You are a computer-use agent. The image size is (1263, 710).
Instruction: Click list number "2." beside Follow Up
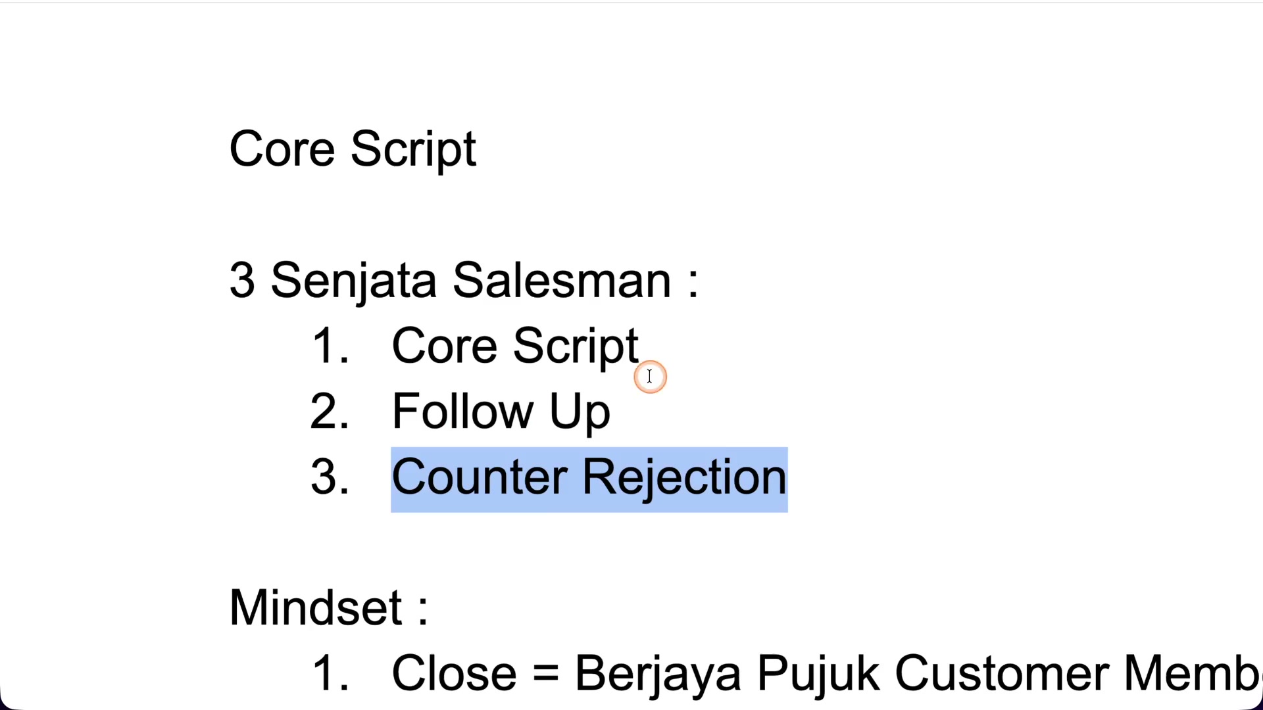pos(330,412)
